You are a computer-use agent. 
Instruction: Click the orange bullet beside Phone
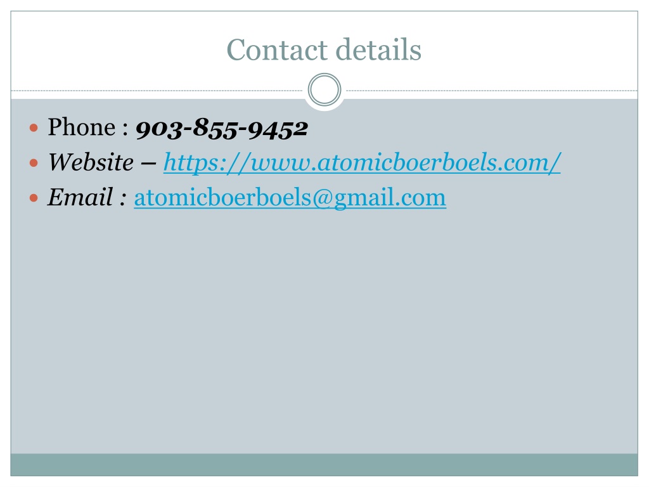[34, 127]
